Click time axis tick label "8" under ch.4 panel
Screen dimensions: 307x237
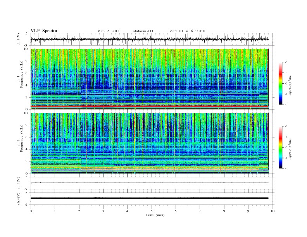click(x=224, y=211)
